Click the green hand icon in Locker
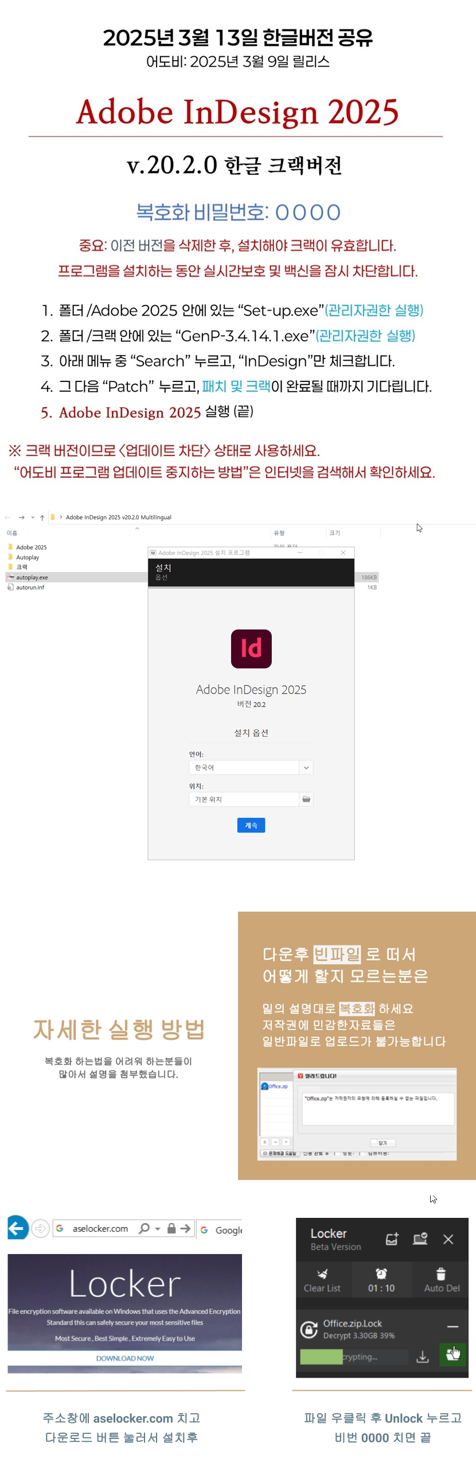Viewport: 476px width, 1462px height. (453, 1354)
